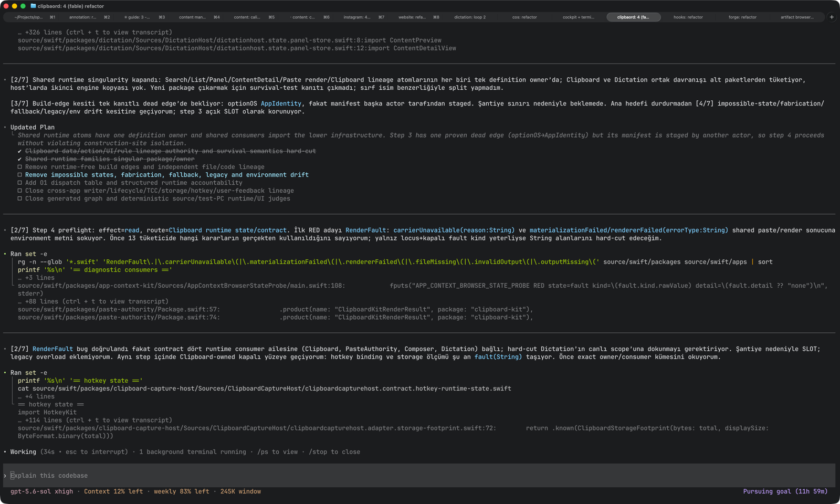Image resolution: width=840 pixels, height=504 pixels.
Task: Click the prompt chevron beside the input field
Action: pos(5,476)
